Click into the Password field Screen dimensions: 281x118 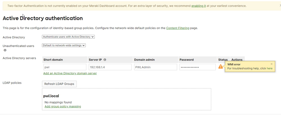(197, 67)
